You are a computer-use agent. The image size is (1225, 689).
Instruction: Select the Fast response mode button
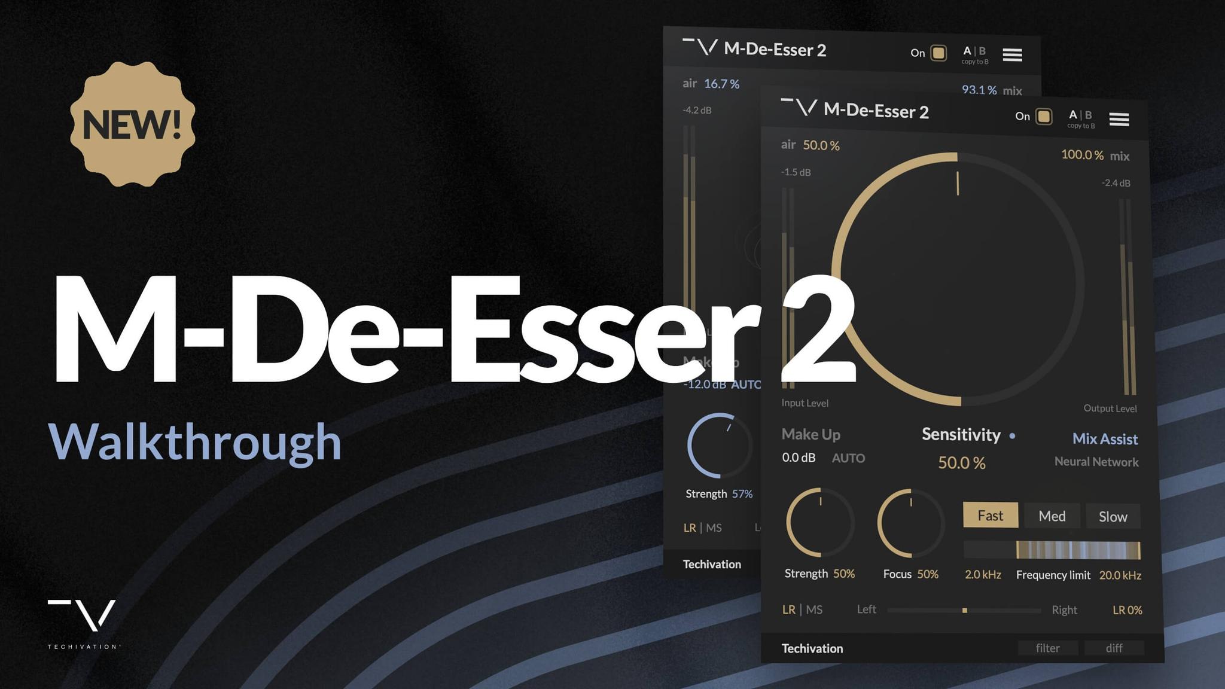[x=991, y=515]
